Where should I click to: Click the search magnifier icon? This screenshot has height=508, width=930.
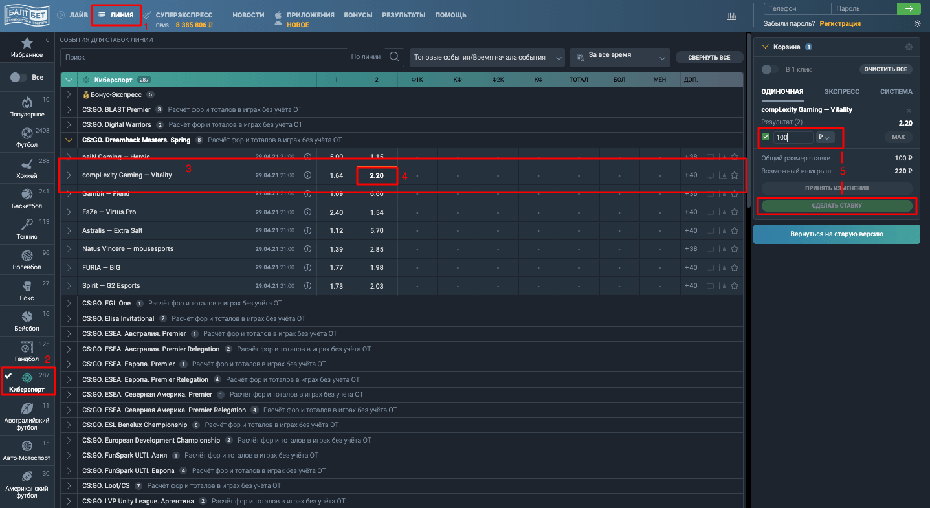pos(394,57)
